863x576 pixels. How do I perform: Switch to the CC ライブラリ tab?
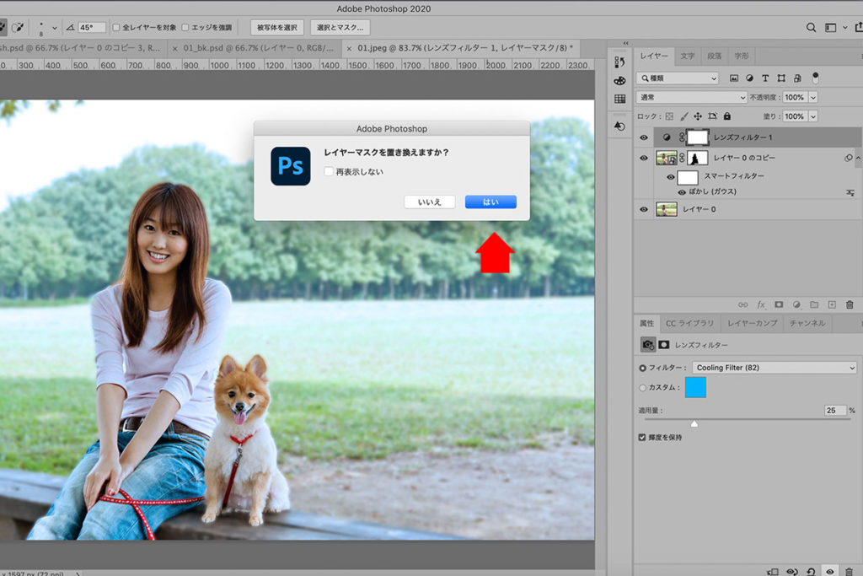click(689, 323)
